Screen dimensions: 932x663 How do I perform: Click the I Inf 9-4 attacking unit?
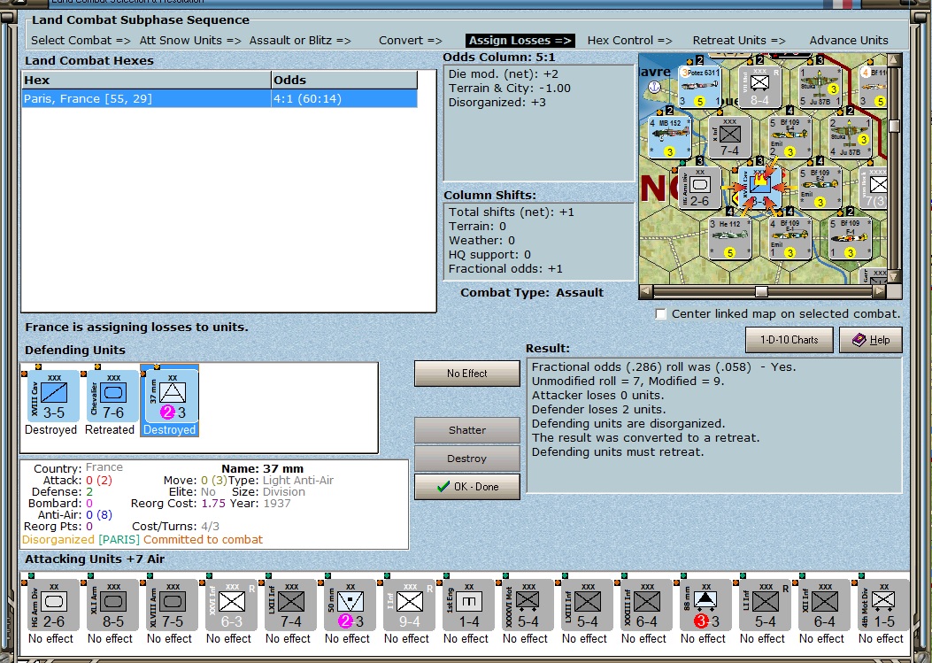(410, 605)
